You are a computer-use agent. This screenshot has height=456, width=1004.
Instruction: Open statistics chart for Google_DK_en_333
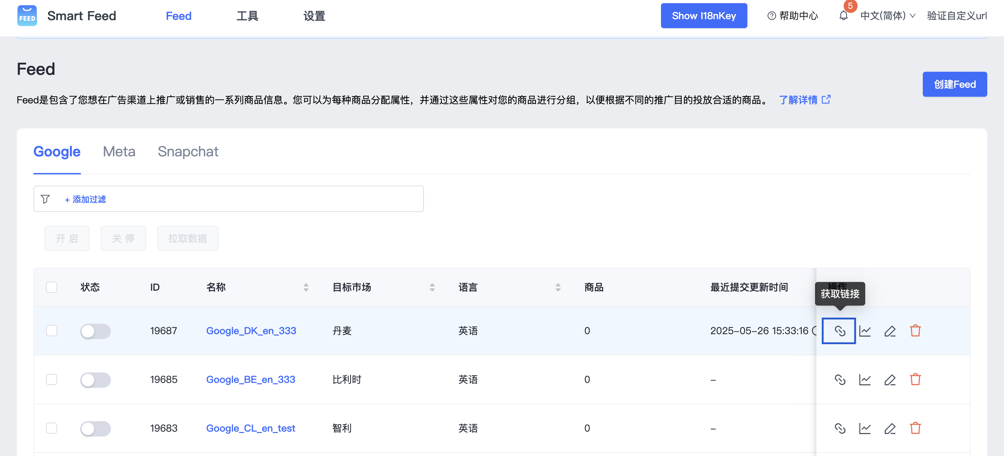tap(865, 331)
